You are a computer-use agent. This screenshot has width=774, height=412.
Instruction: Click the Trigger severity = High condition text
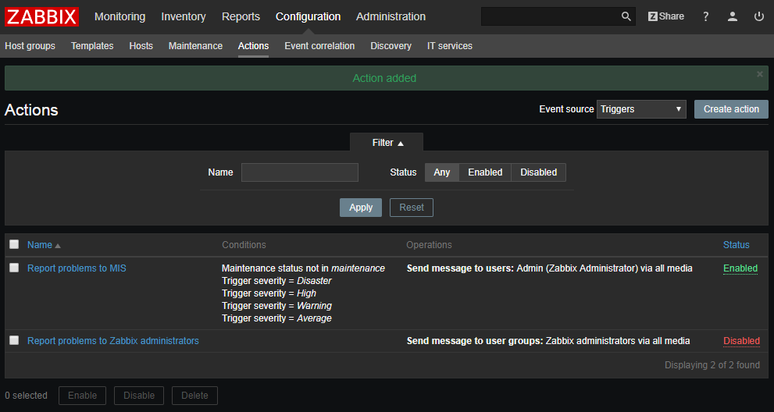269,293
